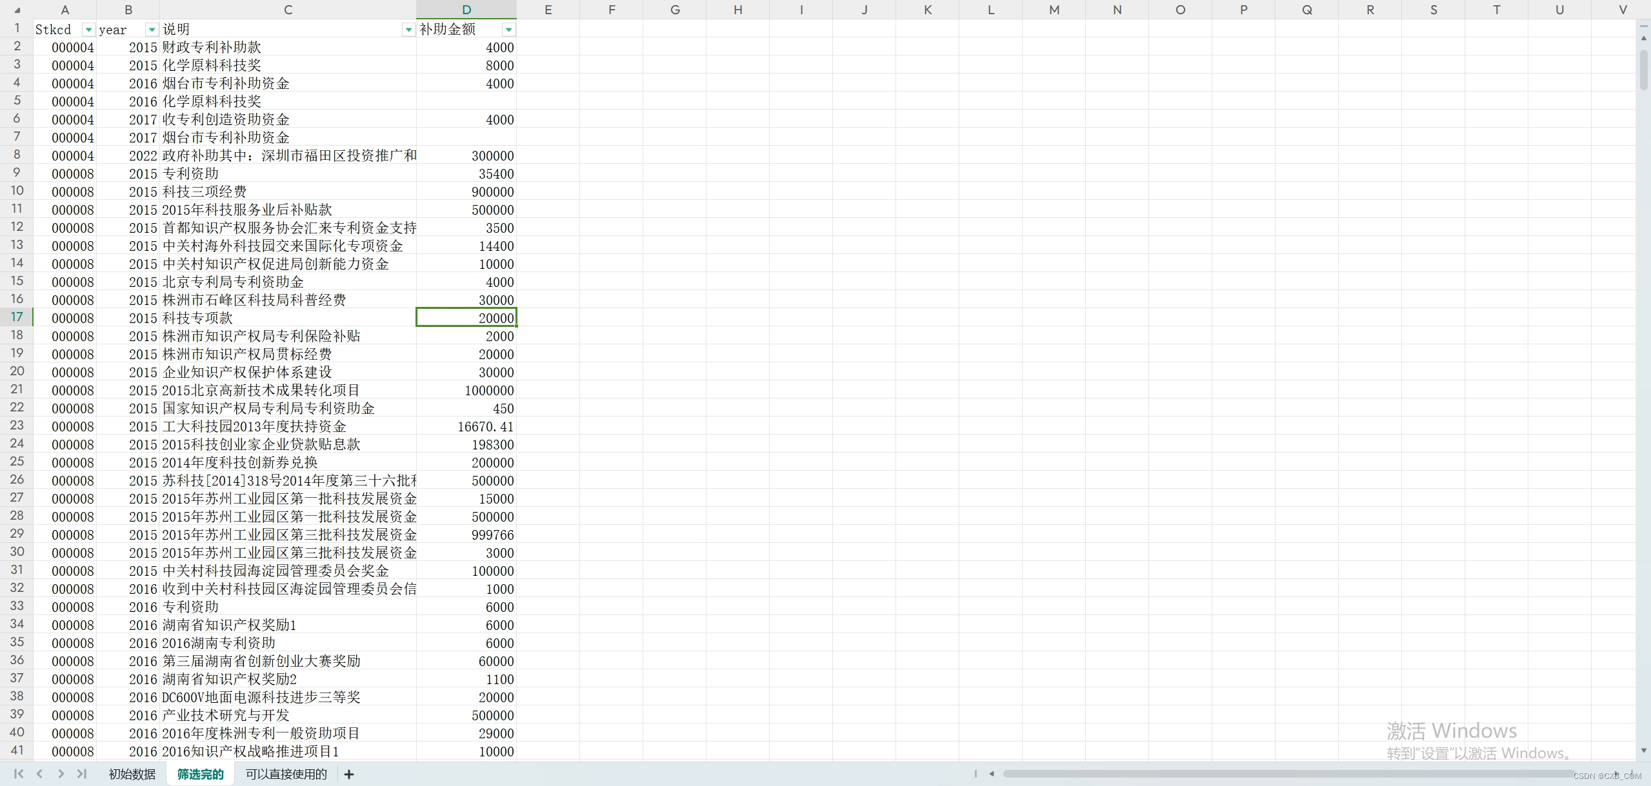Click vertical scrollbar up arrow
Image resolution: width=1651 pixels, height=786 pixels.
coord(1643,39)
